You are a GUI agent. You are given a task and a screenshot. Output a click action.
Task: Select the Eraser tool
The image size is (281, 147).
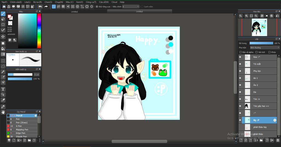3,19
